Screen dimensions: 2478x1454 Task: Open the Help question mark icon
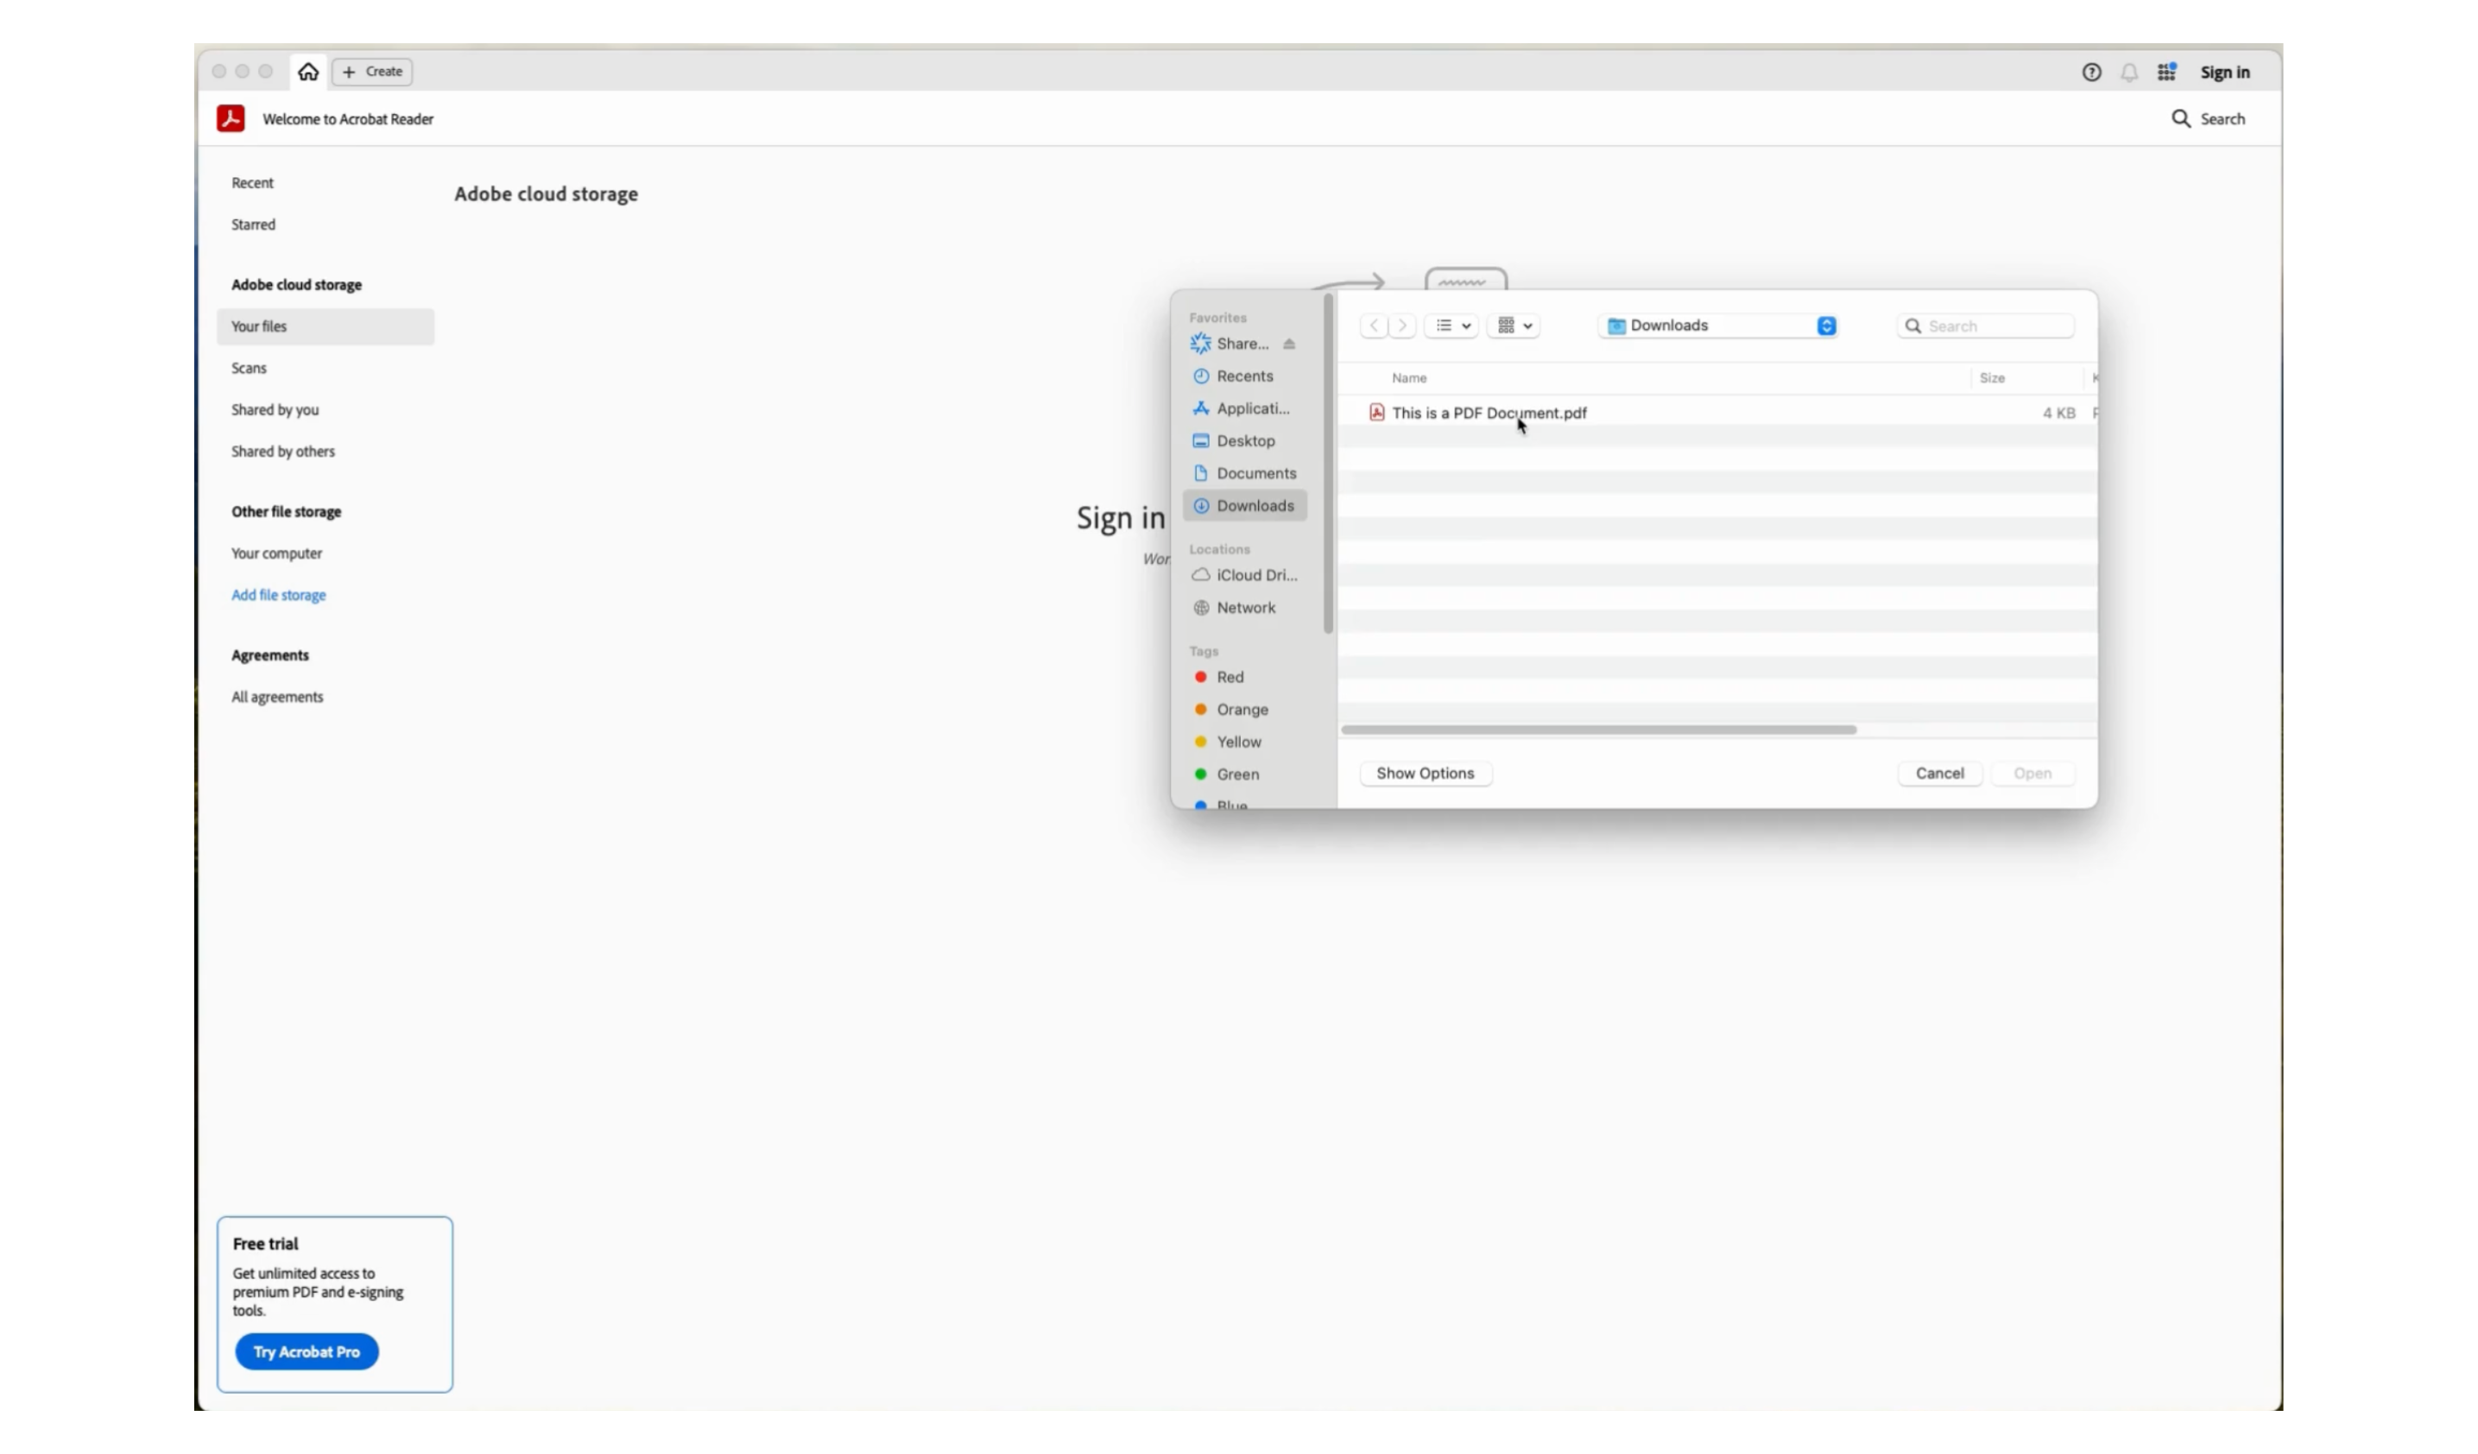[x=2091, y=72]
